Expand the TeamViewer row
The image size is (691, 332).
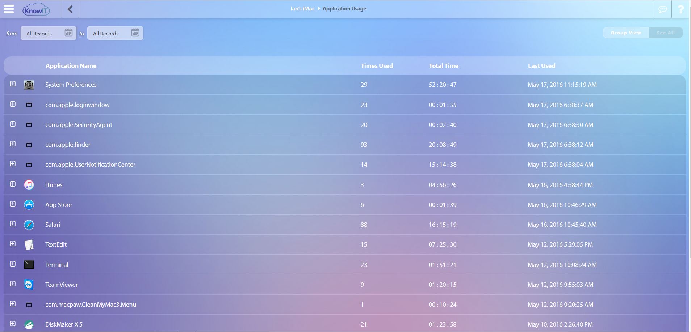(x=13, y=284)
